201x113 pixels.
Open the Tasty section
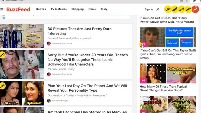click(104, 9)
